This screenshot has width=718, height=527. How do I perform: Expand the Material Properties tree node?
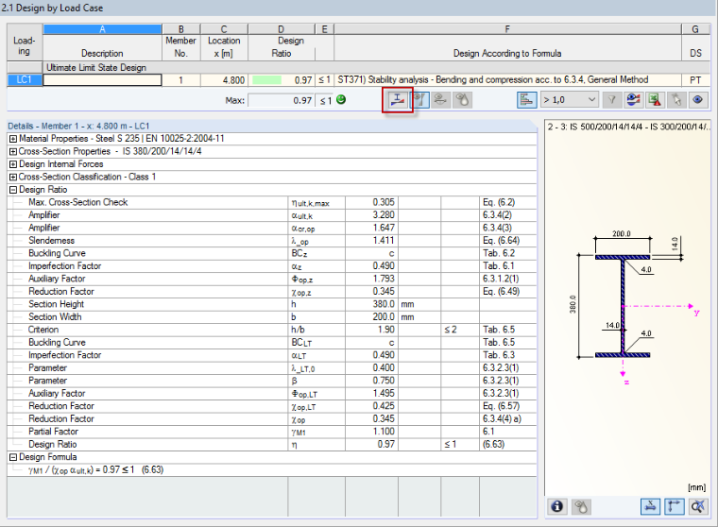13,139
